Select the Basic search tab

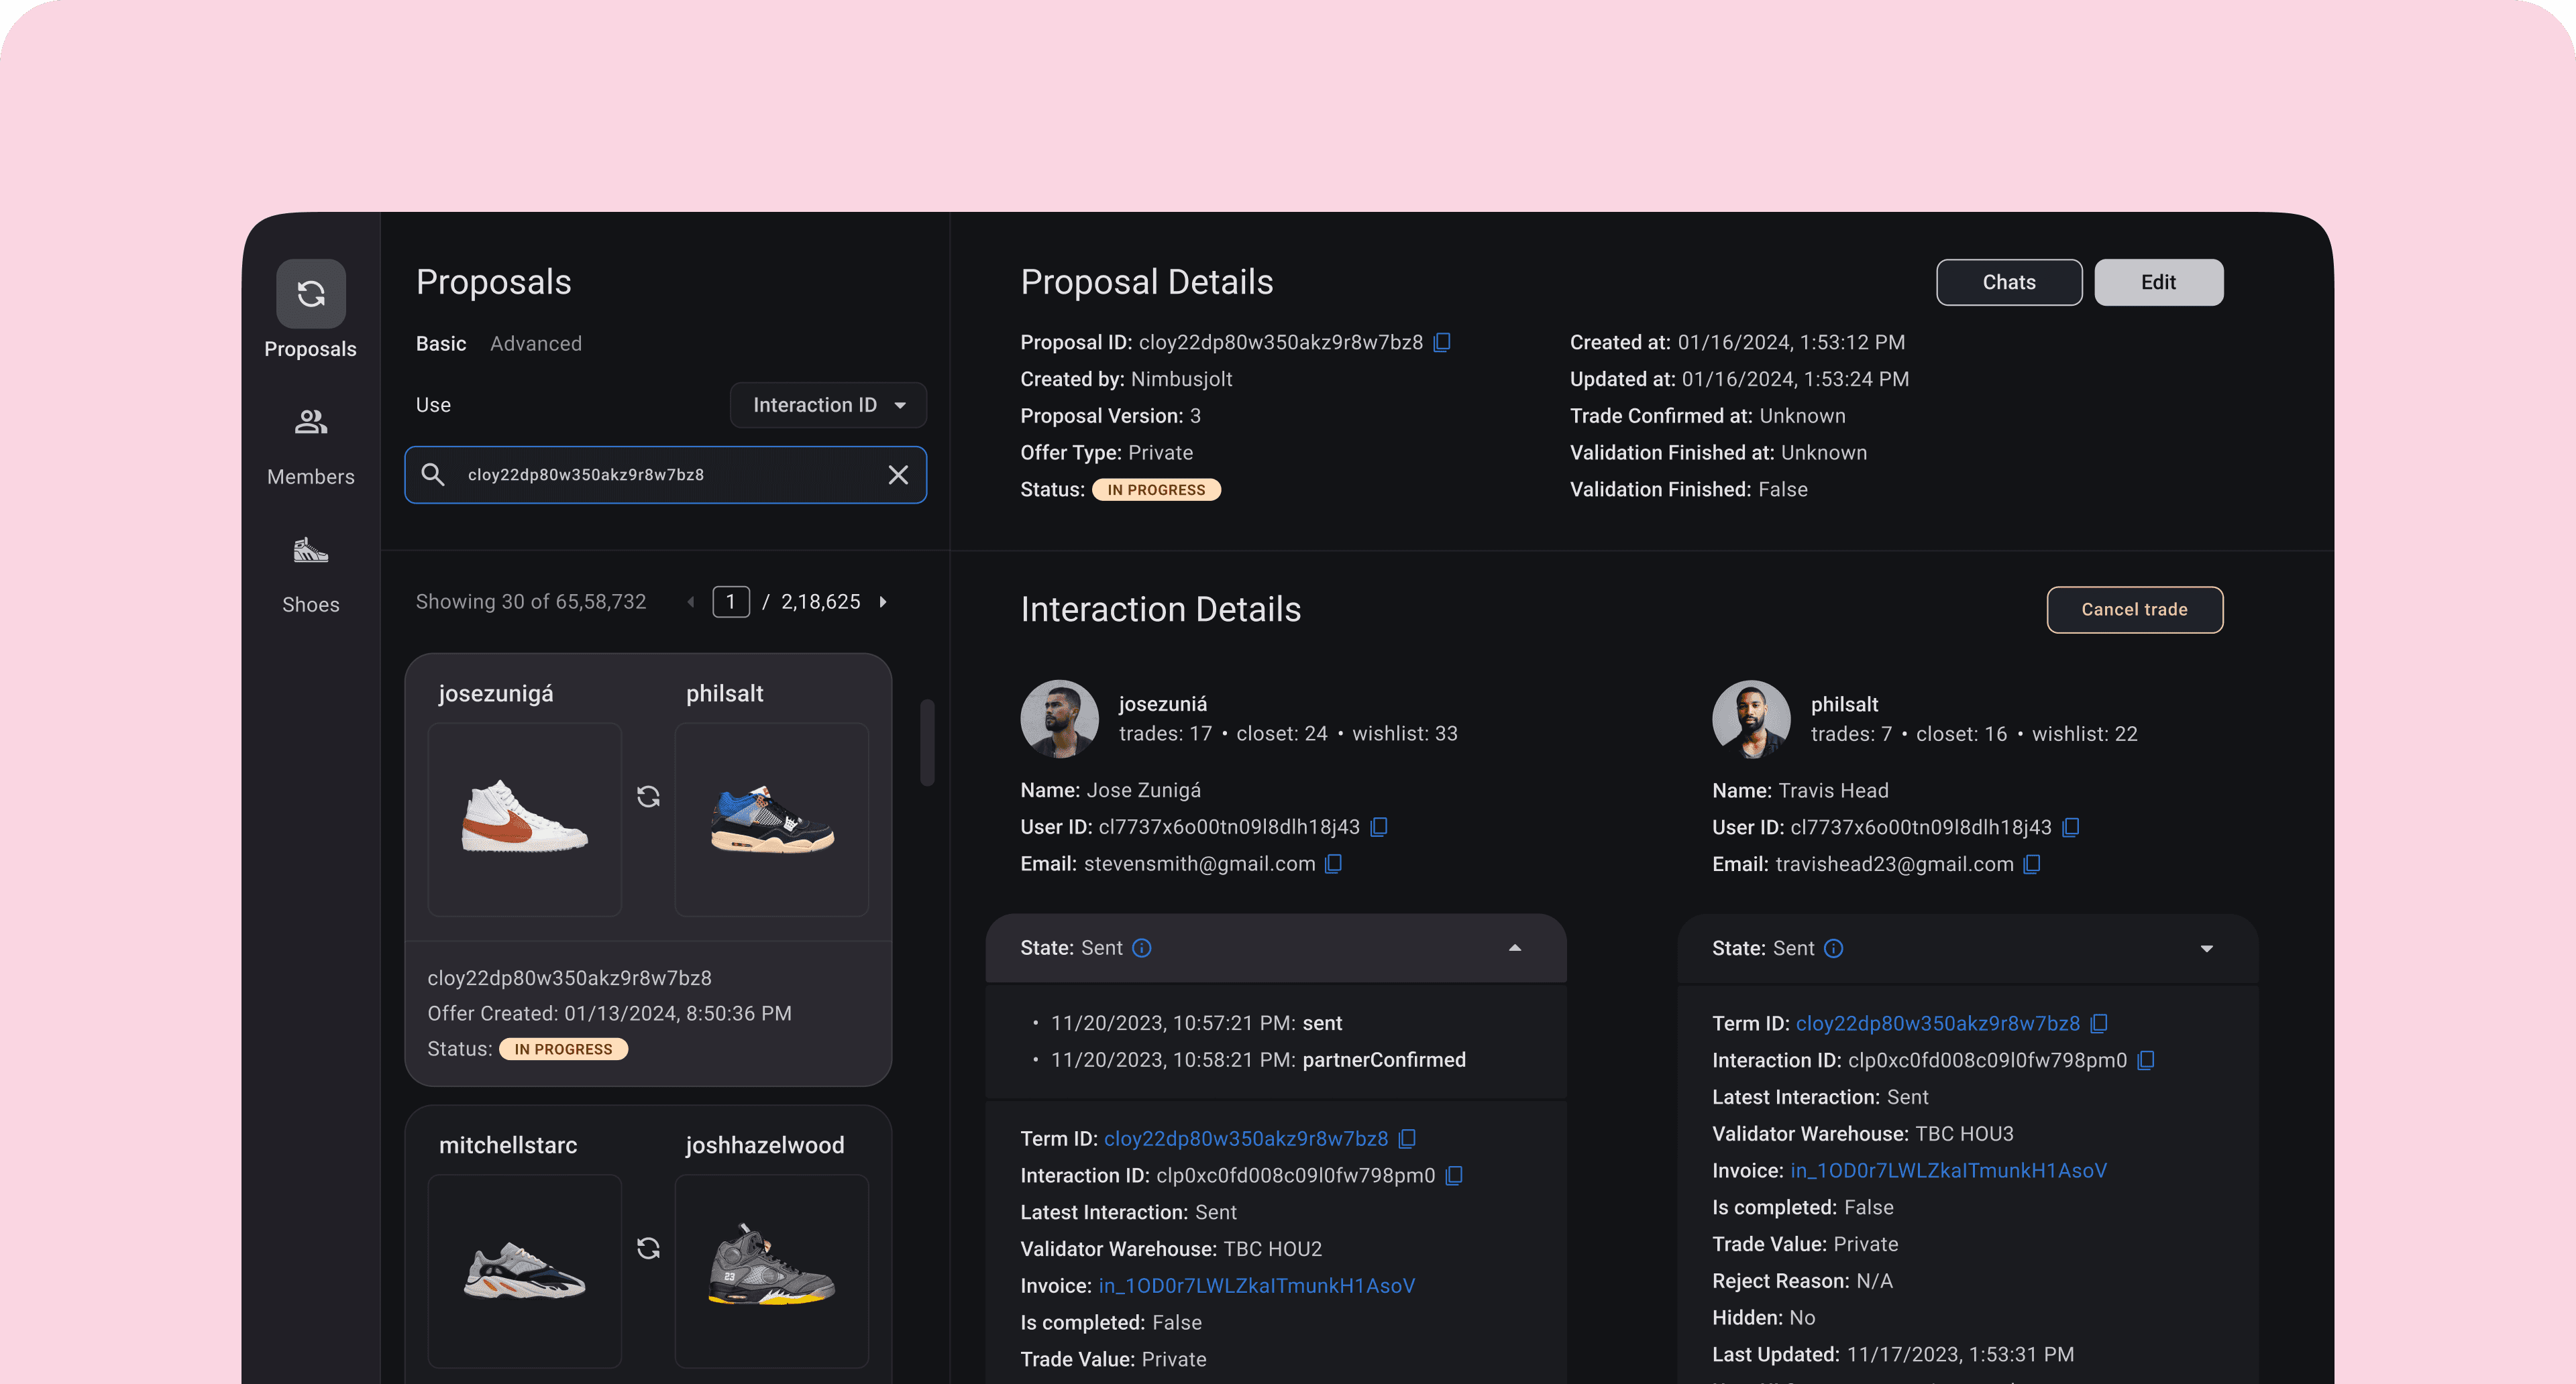click(440, 343)
